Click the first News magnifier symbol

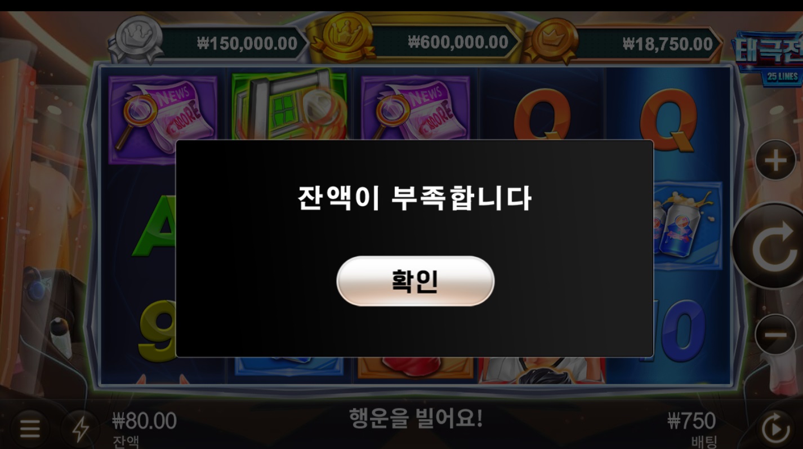(163, 113)
